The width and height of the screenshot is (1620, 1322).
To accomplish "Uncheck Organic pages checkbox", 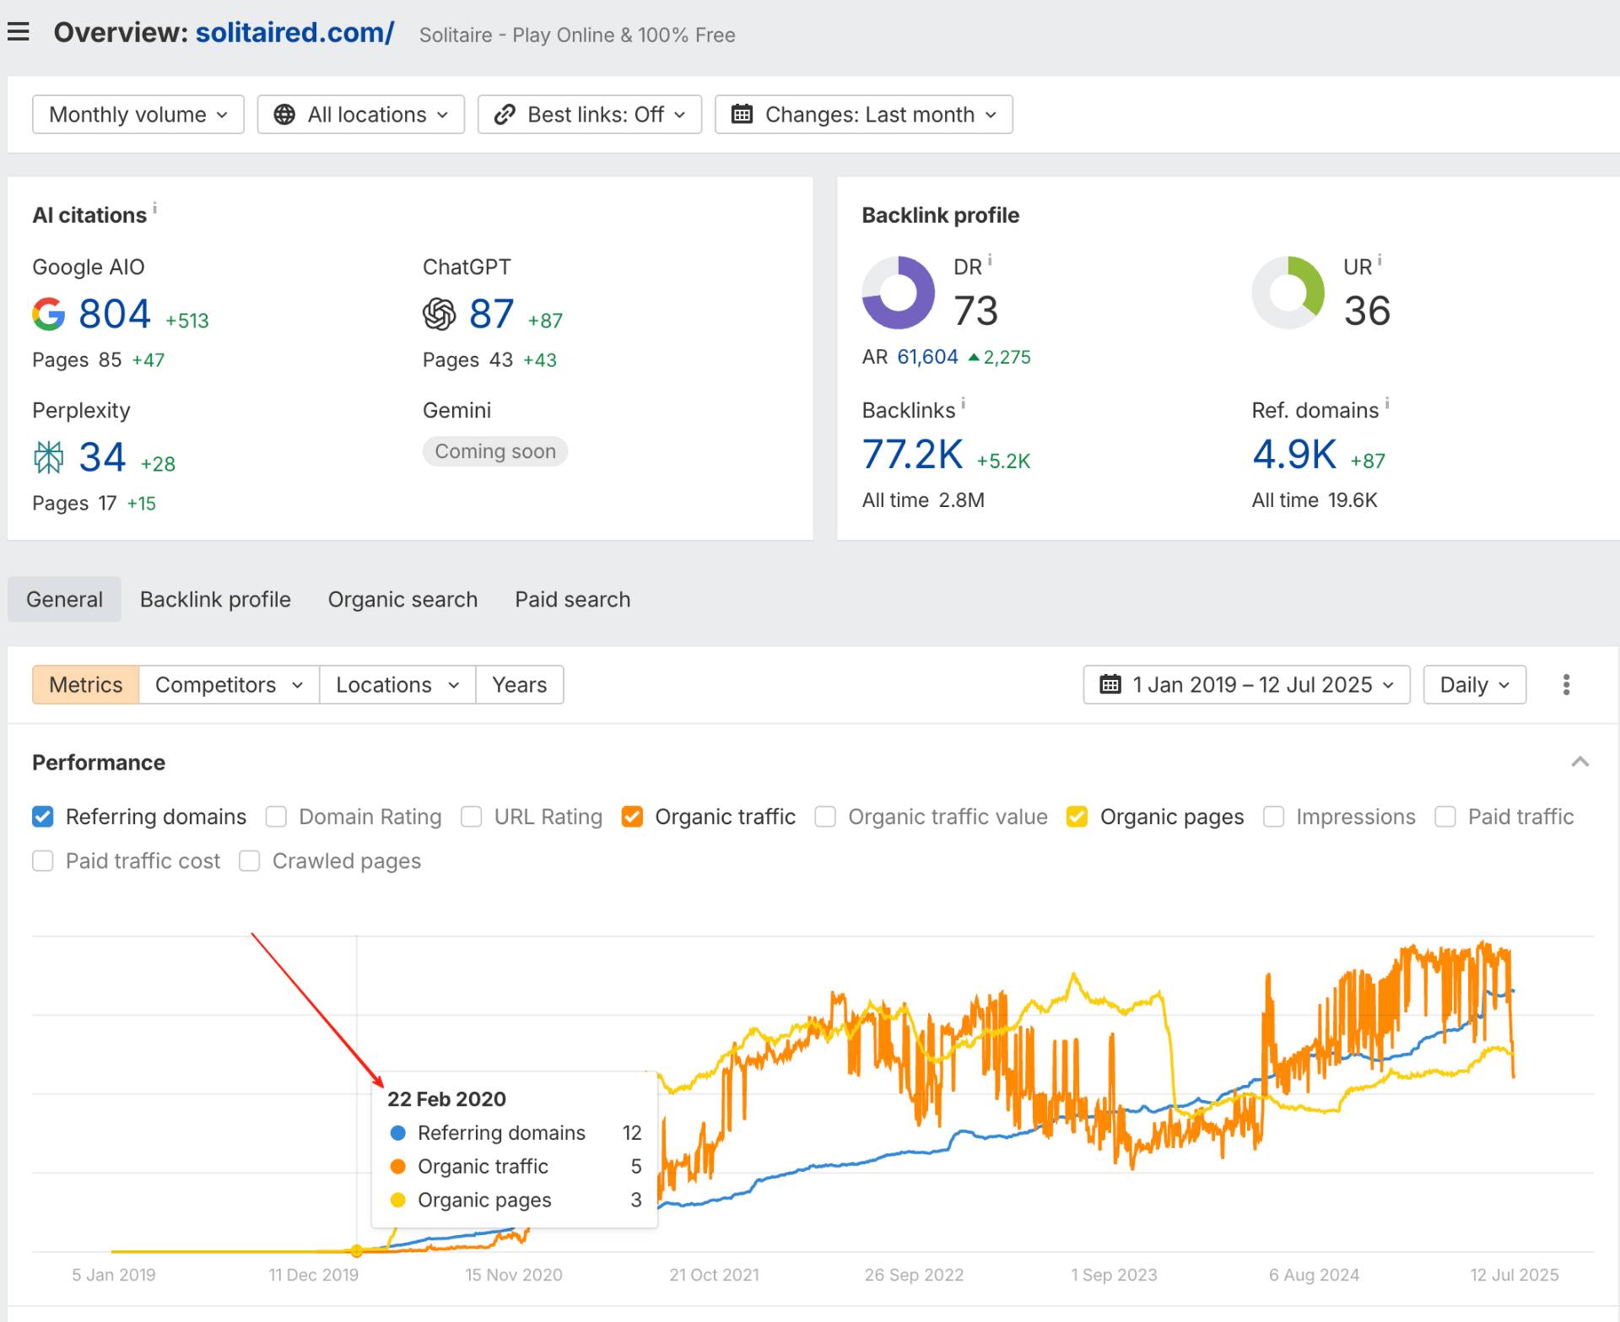I will (x=1077, y=817).
